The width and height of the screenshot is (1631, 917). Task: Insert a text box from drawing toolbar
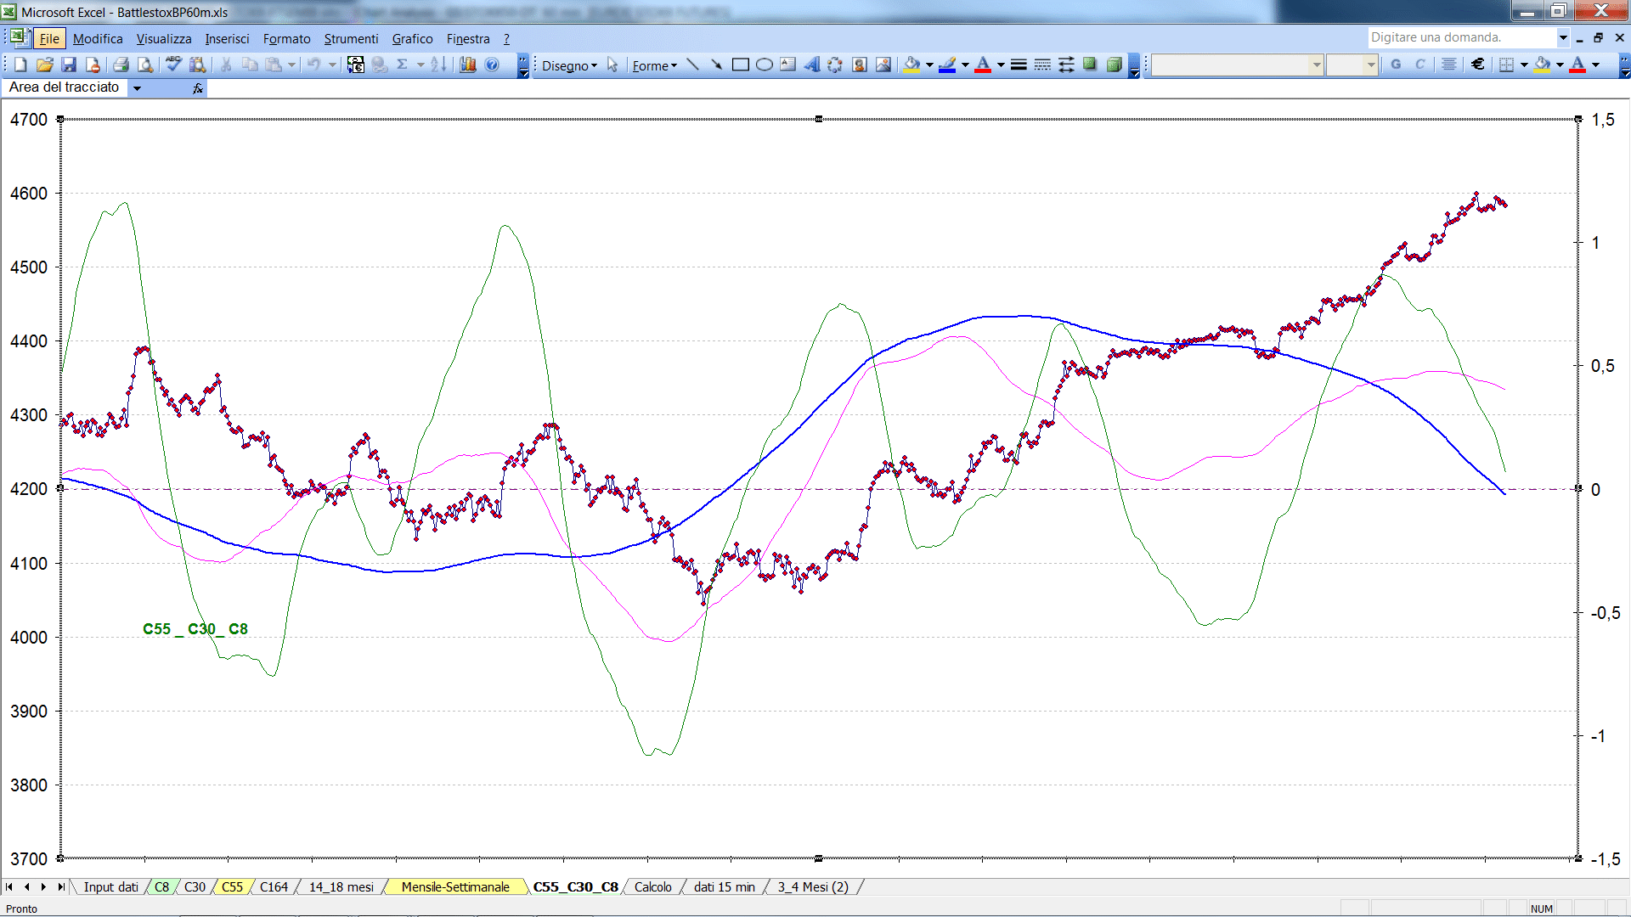point(787,65)
